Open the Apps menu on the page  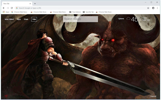pos(19,19)
